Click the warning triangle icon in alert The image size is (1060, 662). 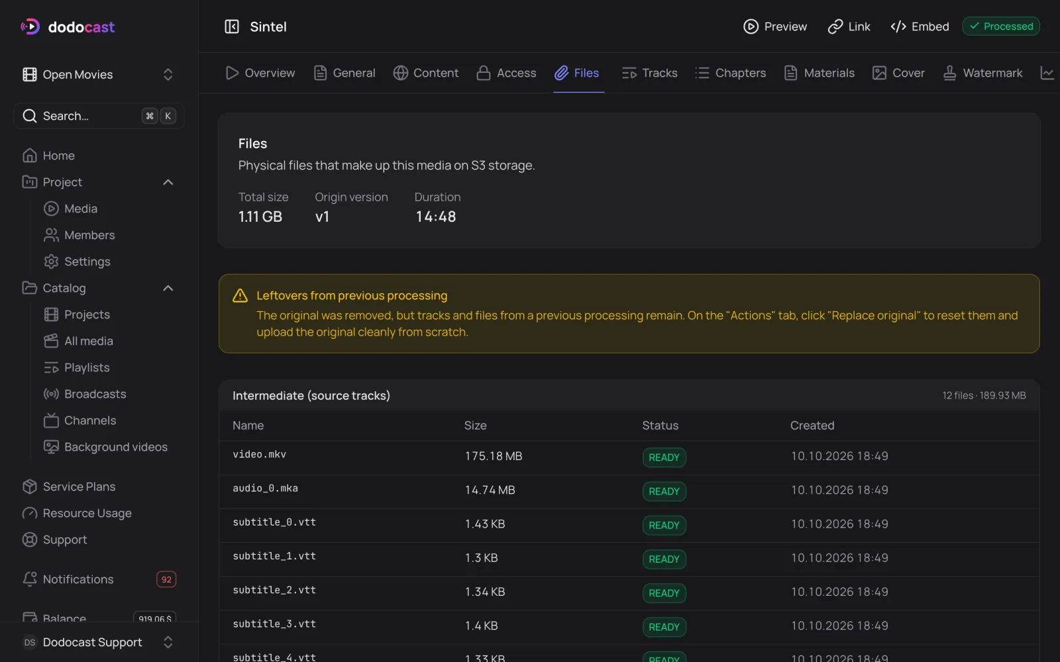coord(240,296)
